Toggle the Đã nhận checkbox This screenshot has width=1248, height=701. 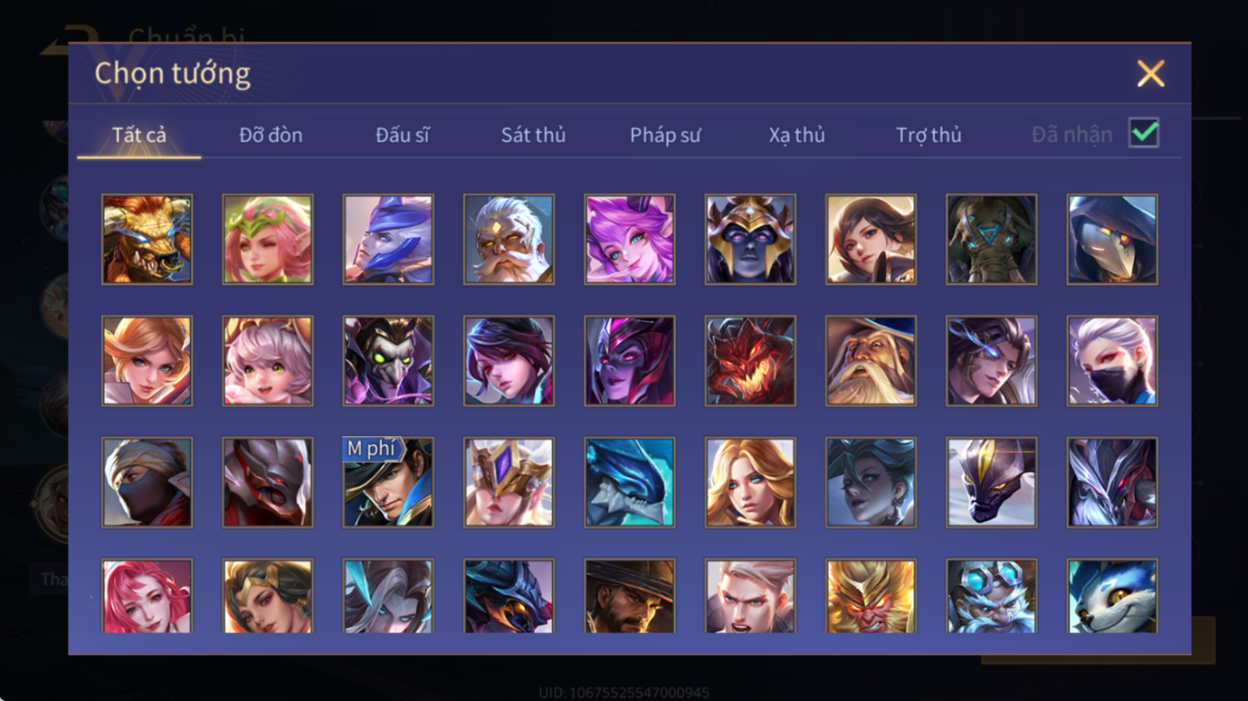coord(1144,133)
